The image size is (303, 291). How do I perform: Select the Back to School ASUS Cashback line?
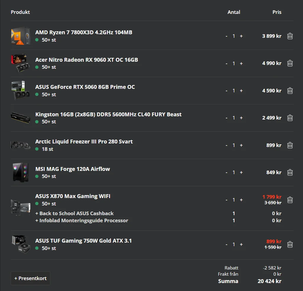(x=74, y=213)
